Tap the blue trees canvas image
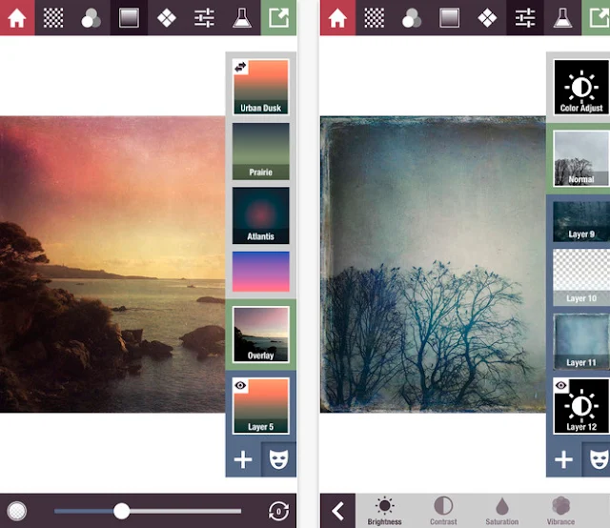Viewport: 610px width, 528px height. (x=433, y=264)
